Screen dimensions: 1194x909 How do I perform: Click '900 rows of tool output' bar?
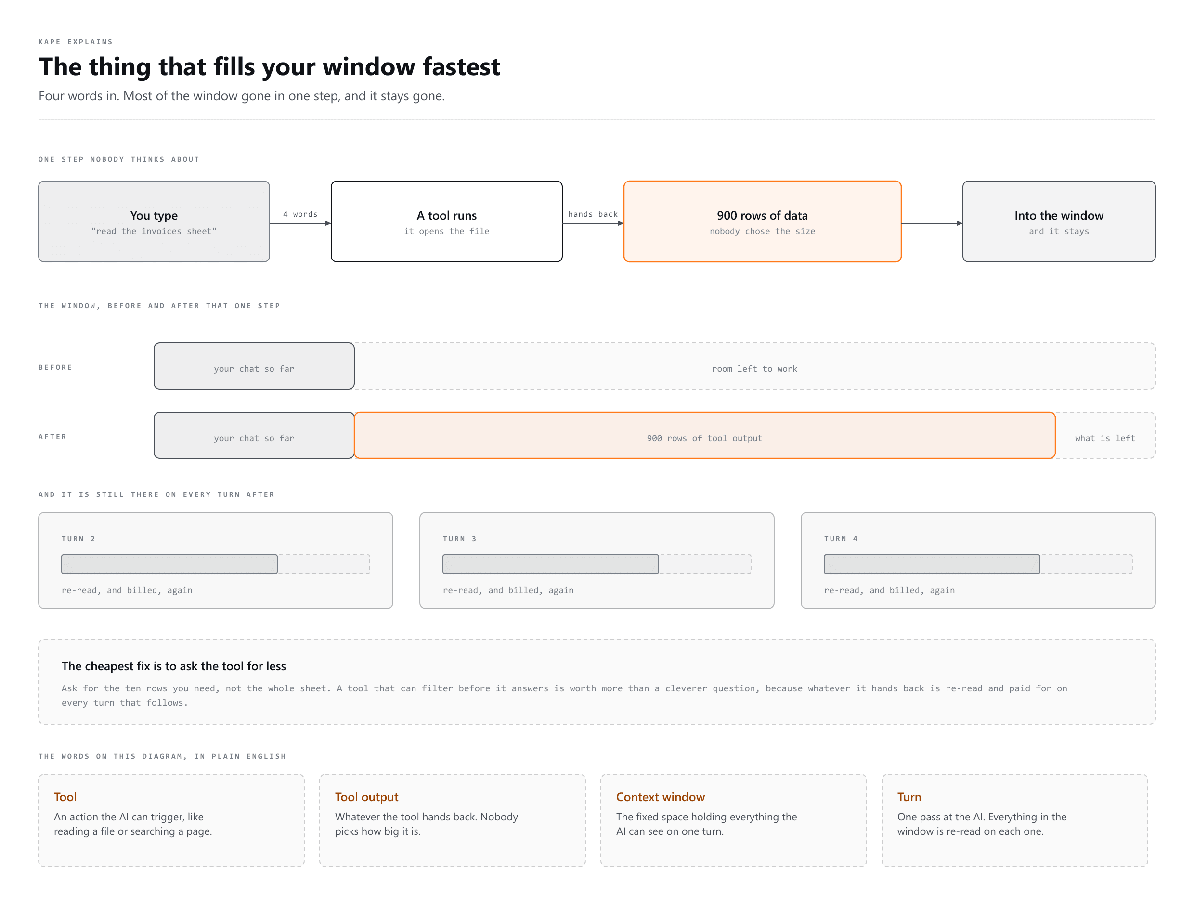pyautogui.click(x=704, y=435)
